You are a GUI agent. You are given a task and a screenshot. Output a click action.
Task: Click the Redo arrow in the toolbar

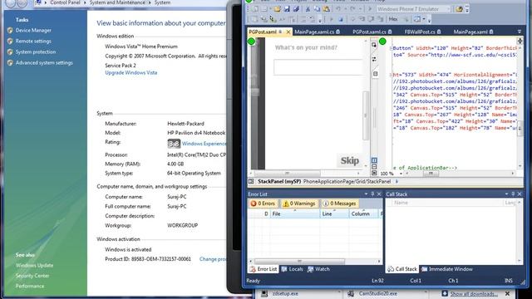[352, 9]
